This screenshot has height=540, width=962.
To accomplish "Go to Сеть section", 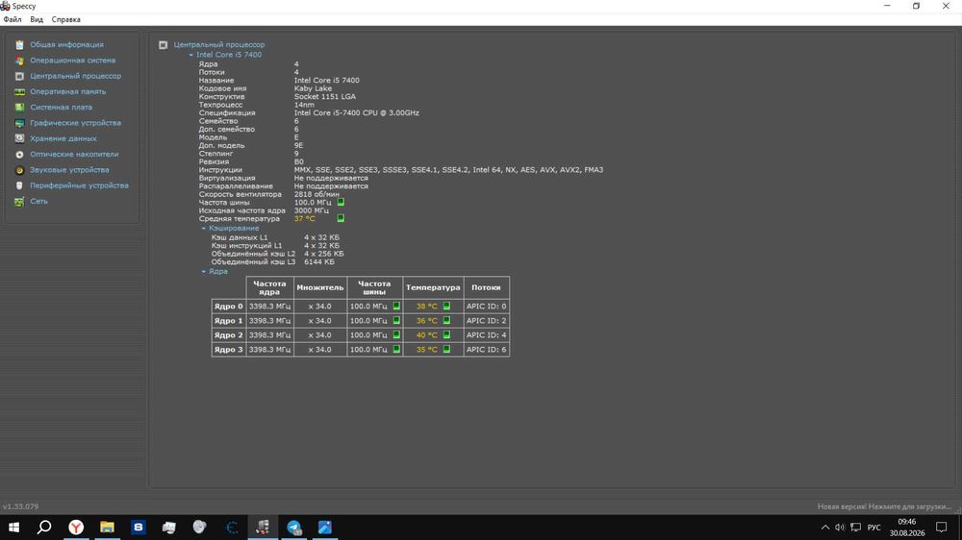I will pyautogui.click(x=38, y=201).
